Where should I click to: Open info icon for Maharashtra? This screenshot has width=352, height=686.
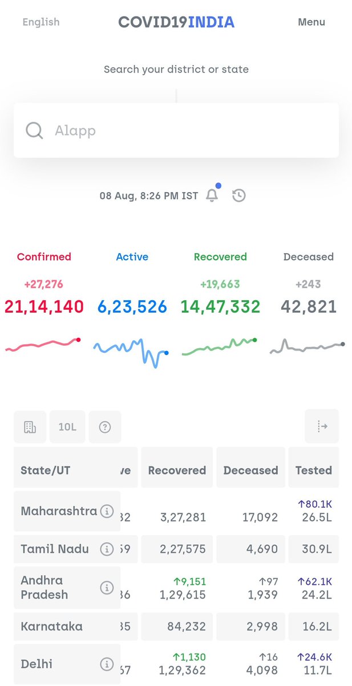pos(107,511)
